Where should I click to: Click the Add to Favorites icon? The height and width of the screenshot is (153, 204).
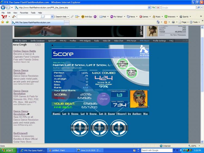click(x=7, y=22)
